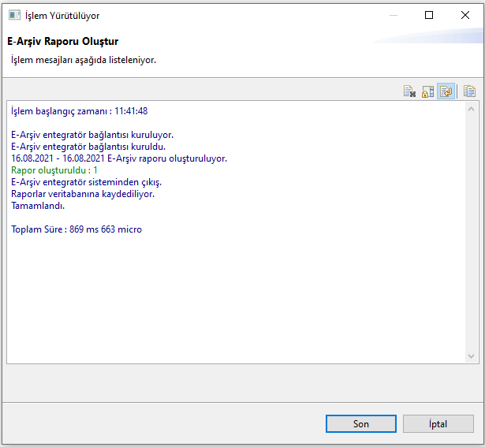Click the 16.08.2021 date range message line

point(119,158)
